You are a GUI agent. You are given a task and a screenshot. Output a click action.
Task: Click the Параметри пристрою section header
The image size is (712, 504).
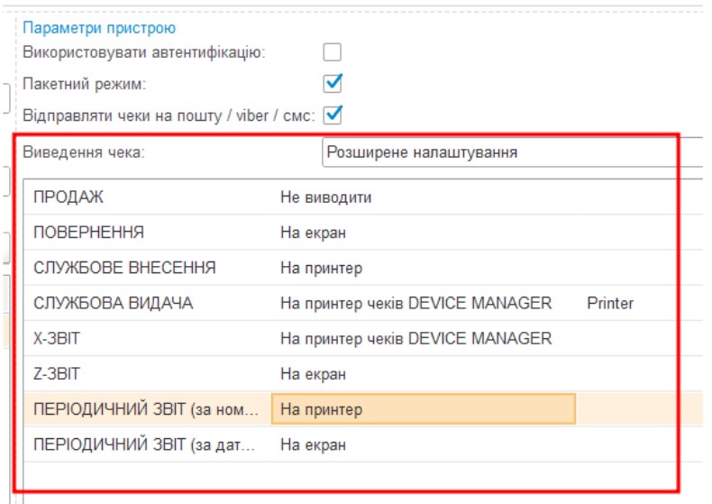coord(99,28)
